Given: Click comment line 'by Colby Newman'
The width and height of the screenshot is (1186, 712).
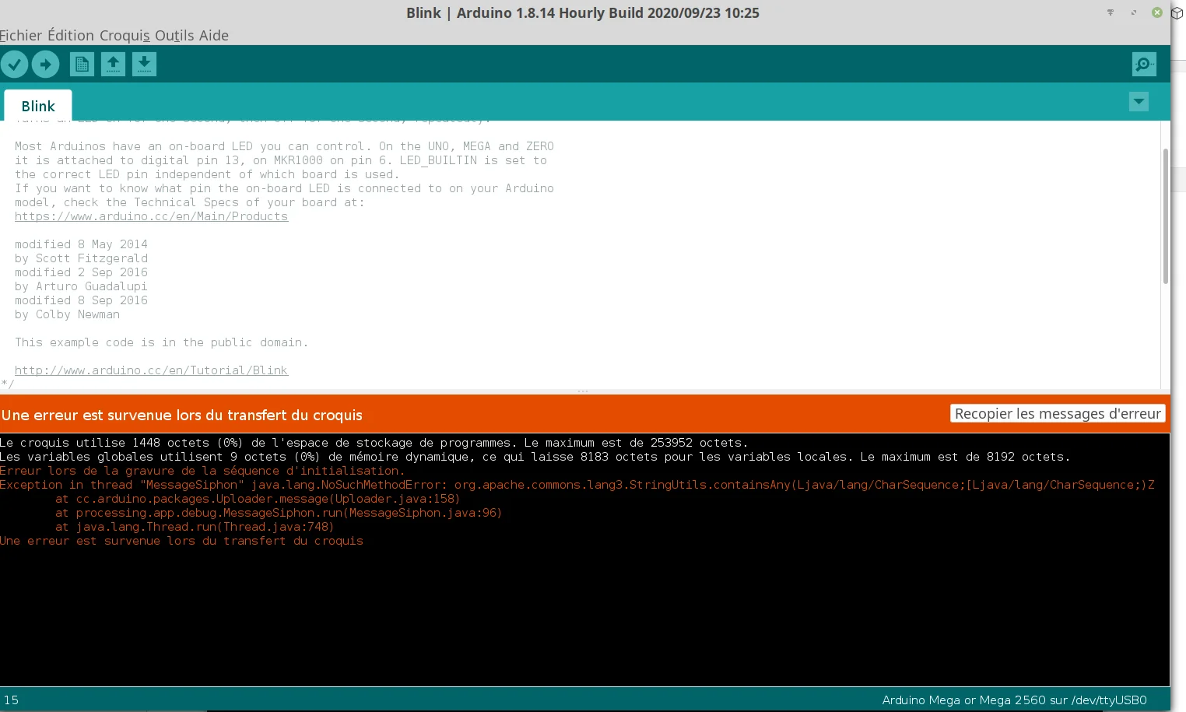Looking at the screenshot, I should 67,314.
